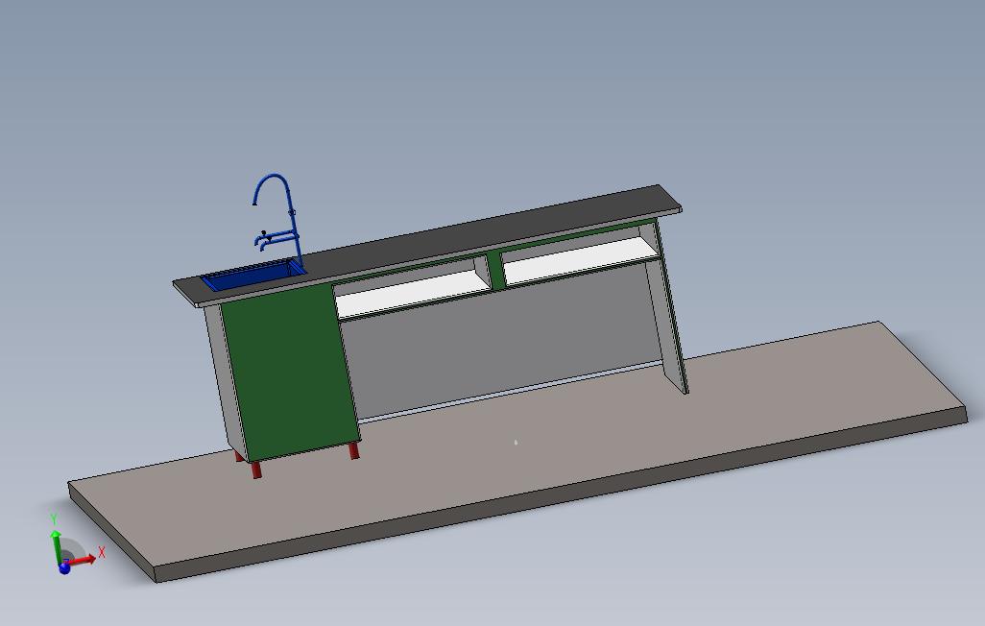Image resolution: width=985 pixels, height=626 pixels.
Task: Select the green divider between the two shelves
Action: pos(495,271)
